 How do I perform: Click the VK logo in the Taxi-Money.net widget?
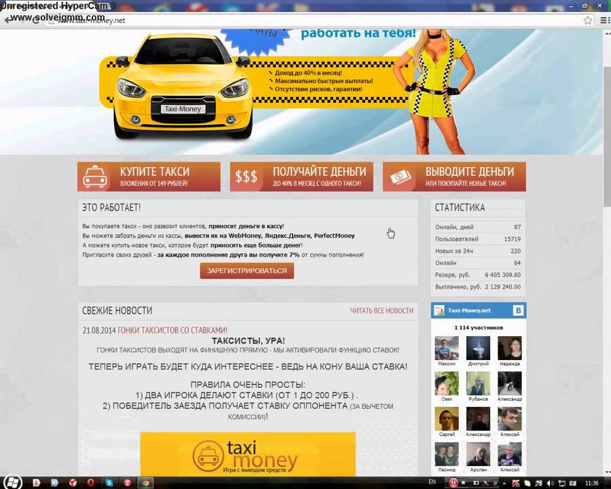point(518,310)
